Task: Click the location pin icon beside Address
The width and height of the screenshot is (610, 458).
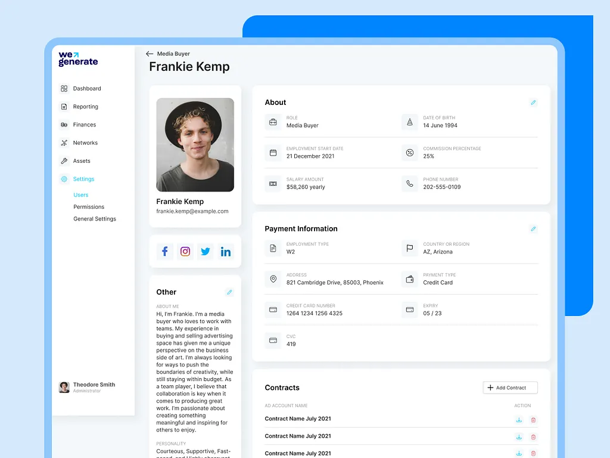Action: pyautogui.click(x=273, y=279)
